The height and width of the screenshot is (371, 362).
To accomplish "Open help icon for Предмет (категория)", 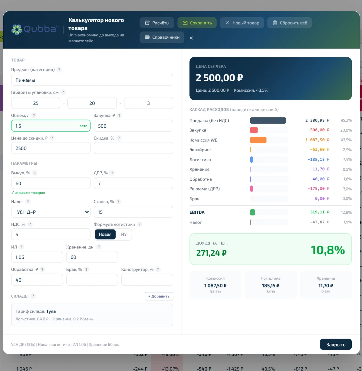I will pyautogui.click(x=59, y=70).
